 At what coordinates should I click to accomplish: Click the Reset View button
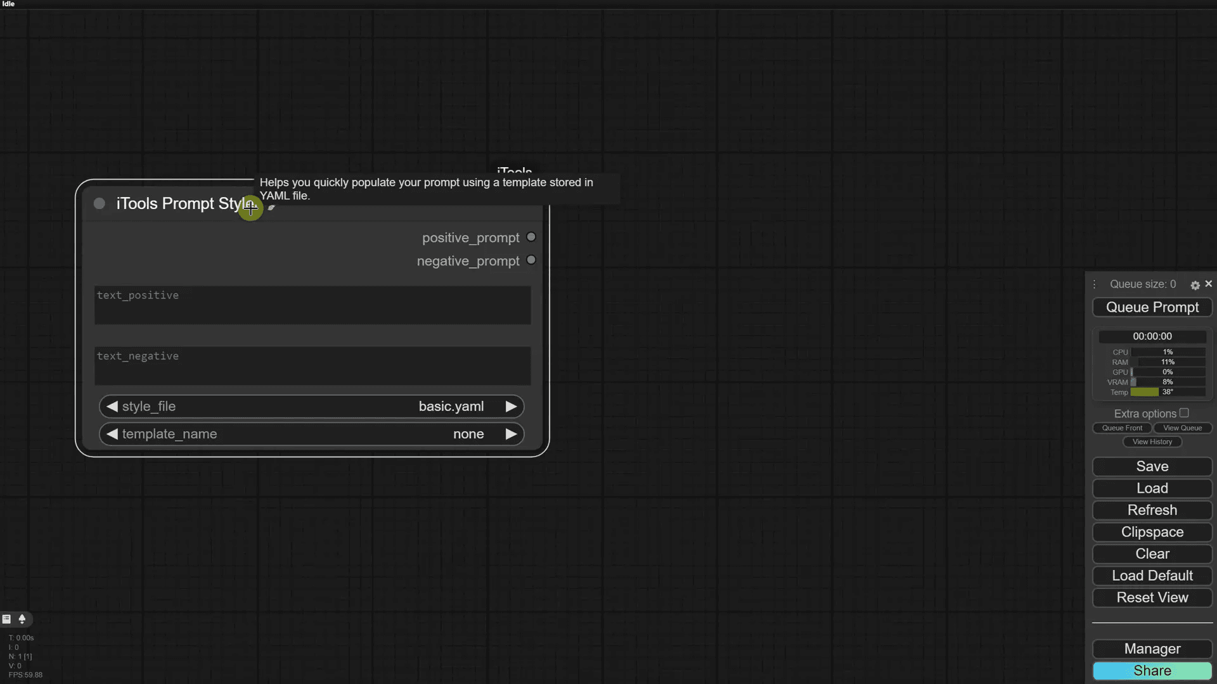(x=1152, y=598)
